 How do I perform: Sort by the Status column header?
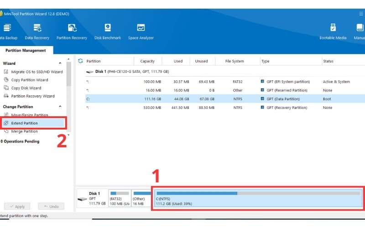pos(328,61)
